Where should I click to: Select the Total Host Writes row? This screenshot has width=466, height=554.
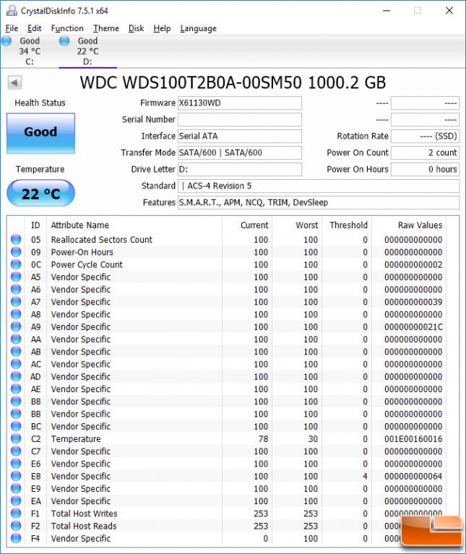(226, 514)
